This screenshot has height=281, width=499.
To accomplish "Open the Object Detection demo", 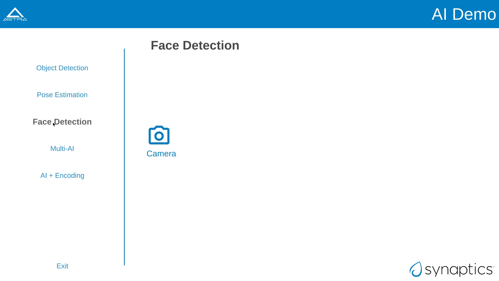I will click(62, 68).
